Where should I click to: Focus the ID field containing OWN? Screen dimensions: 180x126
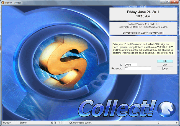(131, 65)
